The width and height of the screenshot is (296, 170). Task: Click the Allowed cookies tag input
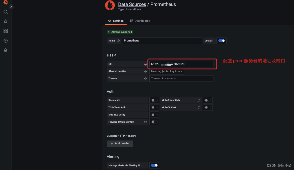[x=166, y=71]
